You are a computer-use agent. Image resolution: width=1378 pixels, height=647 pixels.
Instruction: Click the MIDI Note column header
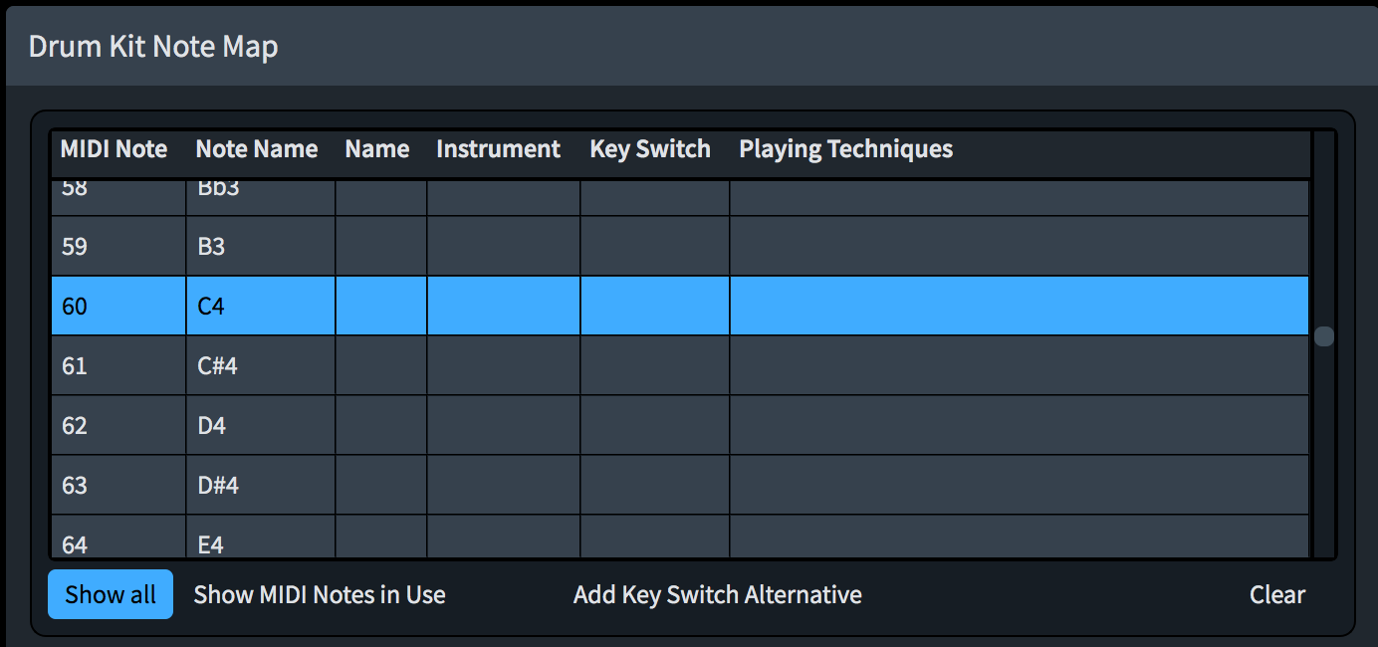pyautogui.click(x=114, y=149)
